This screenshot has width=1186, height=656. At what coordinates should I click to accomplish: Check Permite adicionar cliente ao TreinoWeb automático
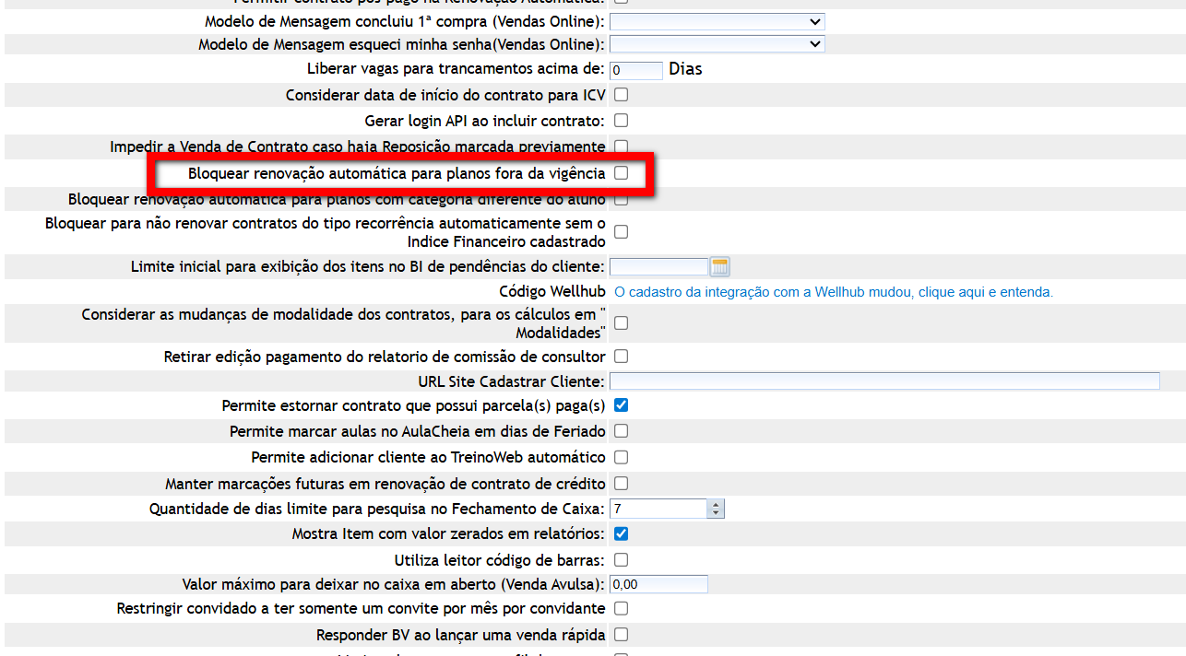click(622, 457)
